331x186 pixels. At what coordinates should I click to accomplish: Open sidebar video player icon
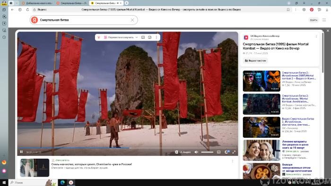4,17
